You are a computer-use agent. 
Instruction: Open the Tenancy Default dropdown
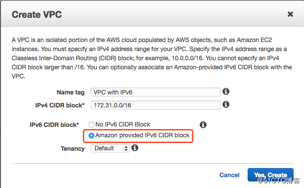tap(110, 148)
